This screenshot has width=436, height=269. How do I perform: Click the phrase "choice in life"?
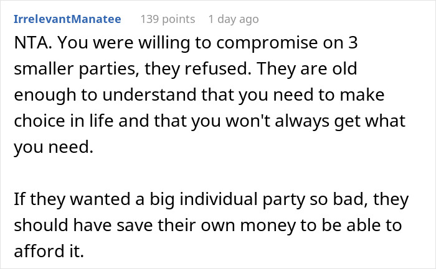pos(64,121)
